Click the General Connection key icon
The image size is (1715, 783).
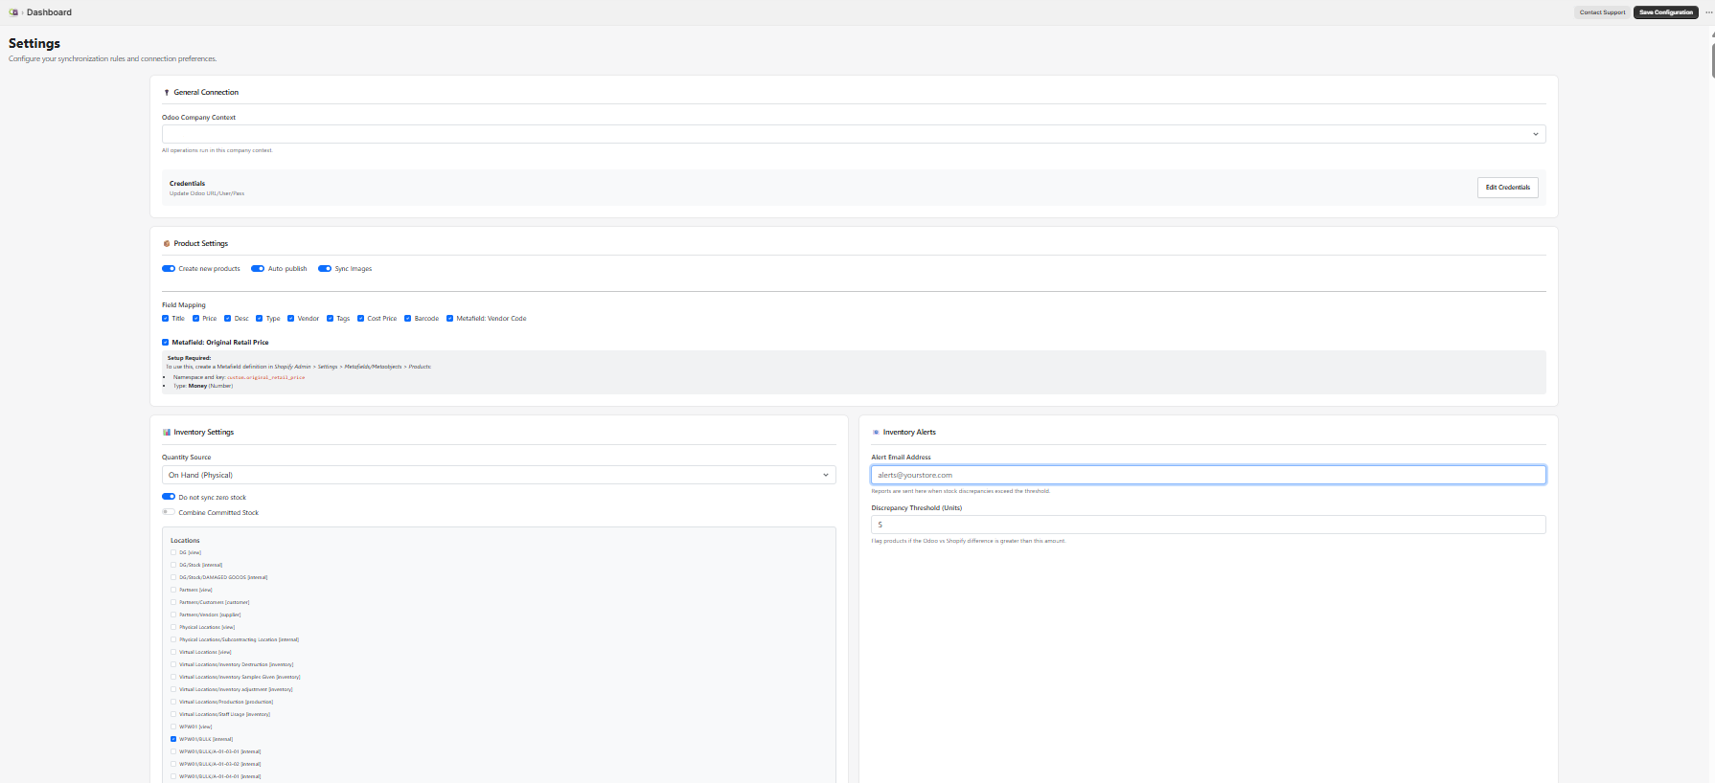167,93
